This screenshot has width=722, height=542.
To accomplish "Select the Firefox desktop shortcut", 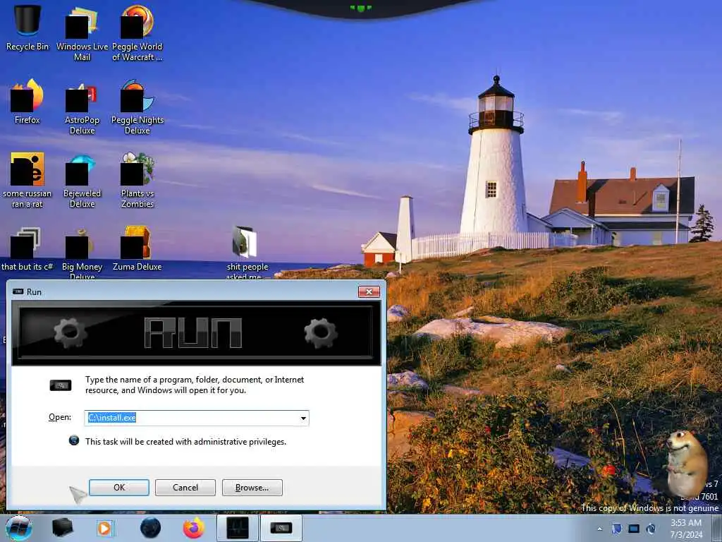I will pyautogui.click(x=27, y=102).
